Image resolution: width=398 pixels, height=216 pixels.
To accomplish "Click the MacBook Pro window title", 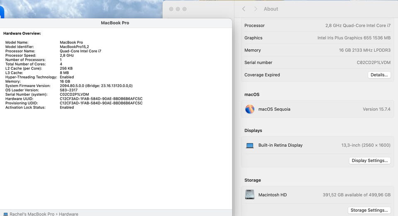I will click(x=115, y=23).
